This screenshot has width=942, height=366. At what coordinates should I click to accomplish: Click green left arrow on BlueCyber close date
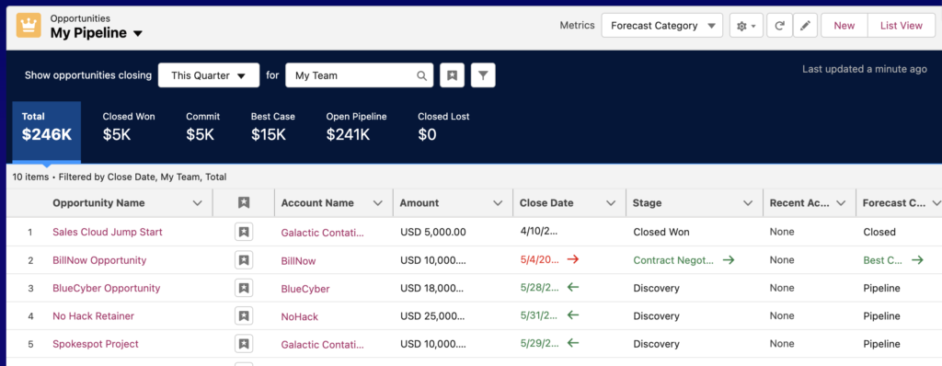coord(572,287)
